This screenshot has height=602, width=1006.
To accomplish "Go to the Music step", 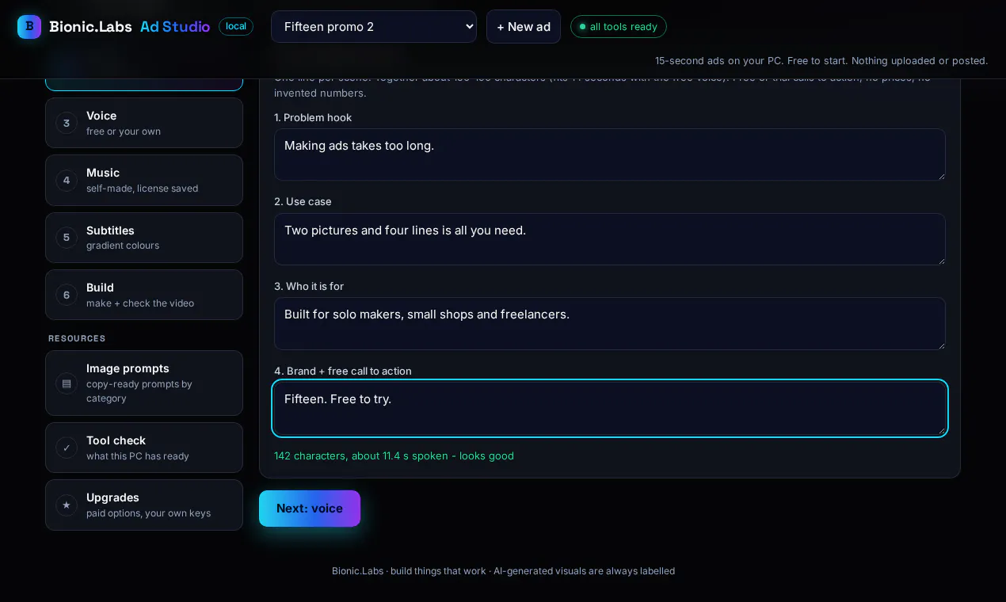I will 144,180.
